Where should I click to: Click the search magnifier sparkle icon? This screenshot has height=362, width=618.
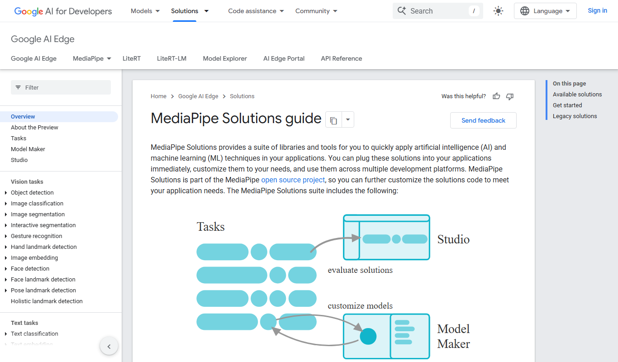click(x=402, y=11)
